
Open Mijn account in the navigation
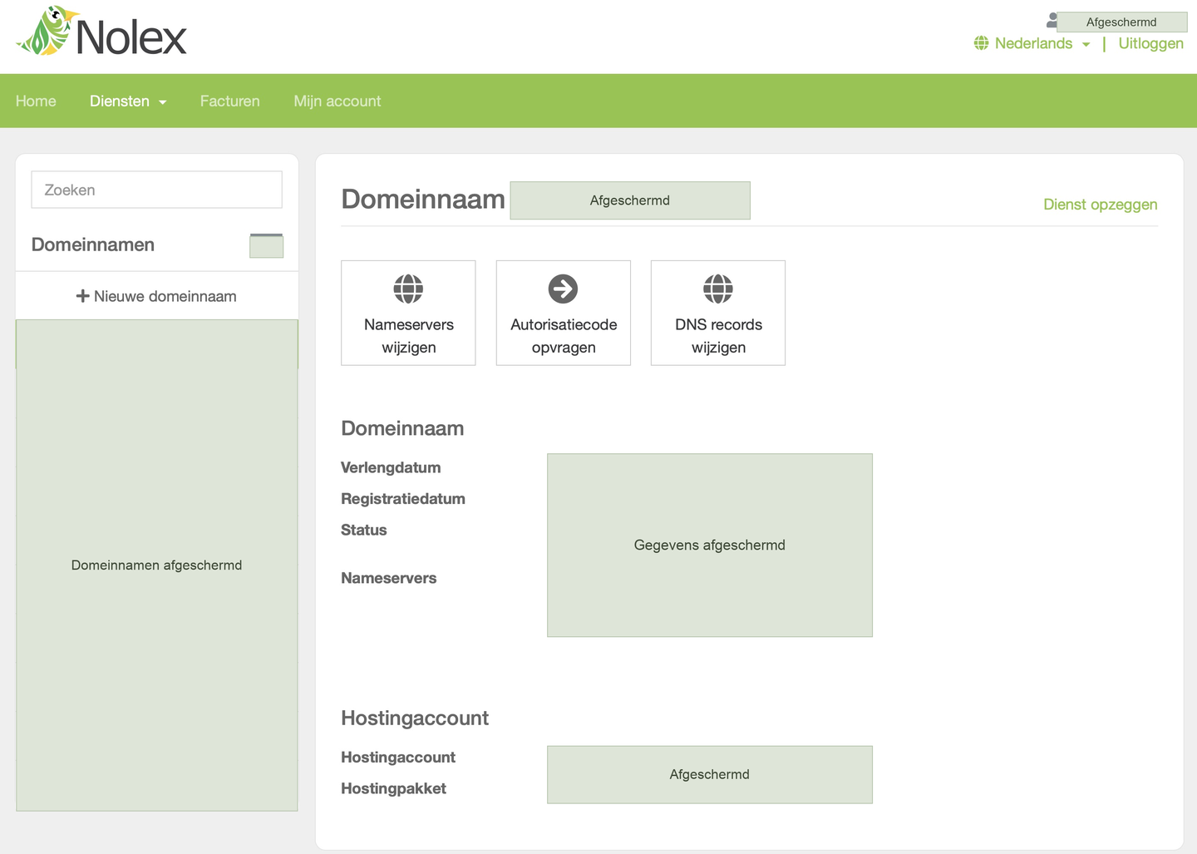[337, 101]
